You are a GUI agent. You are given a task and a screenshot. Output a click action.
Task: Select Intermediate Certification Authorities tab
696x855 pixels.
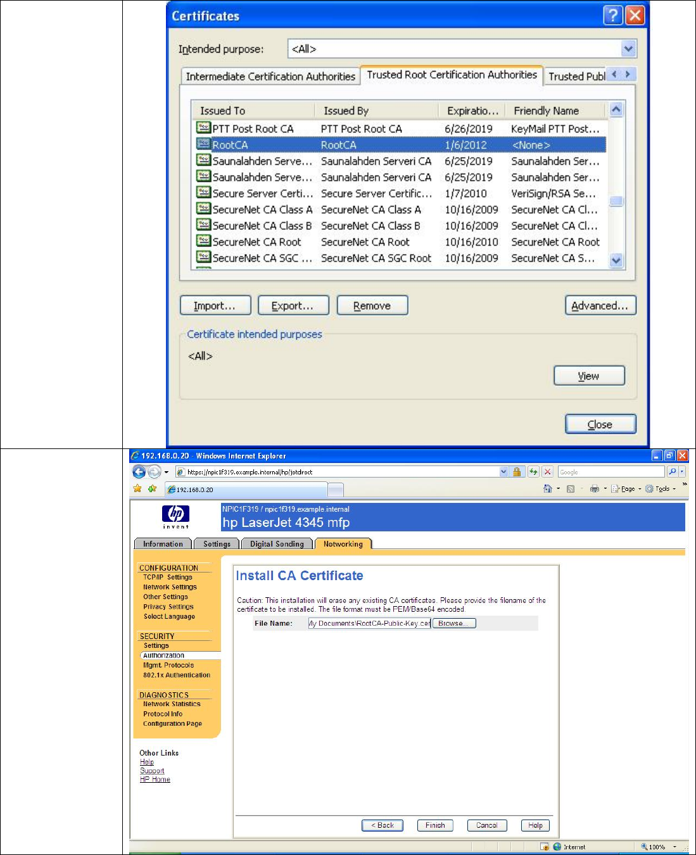[270, 77]
